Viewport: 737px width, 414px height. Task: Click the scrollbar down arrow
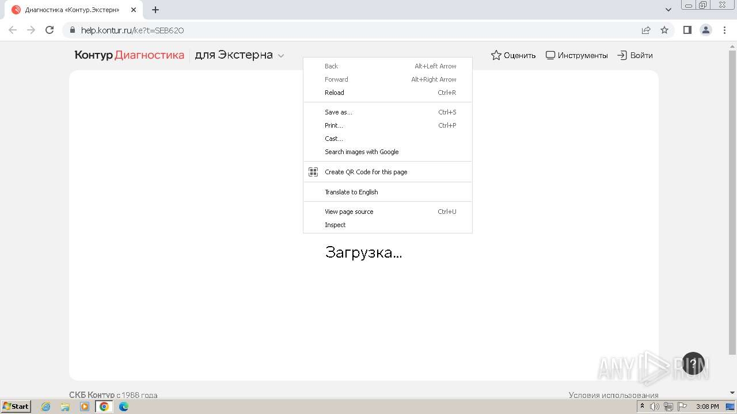[732, 393]
